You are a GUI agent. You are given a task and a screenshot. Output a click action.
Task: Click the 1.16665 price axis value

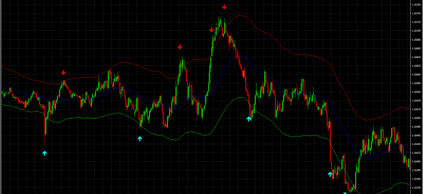[x=416, y=48]
